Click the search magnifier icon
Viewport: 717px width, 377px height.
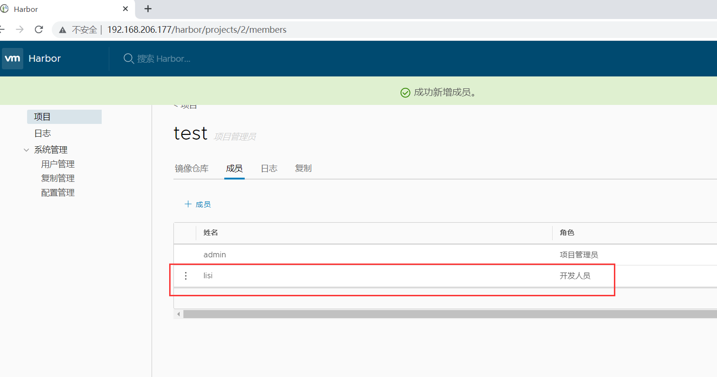[x=128, y=58]
